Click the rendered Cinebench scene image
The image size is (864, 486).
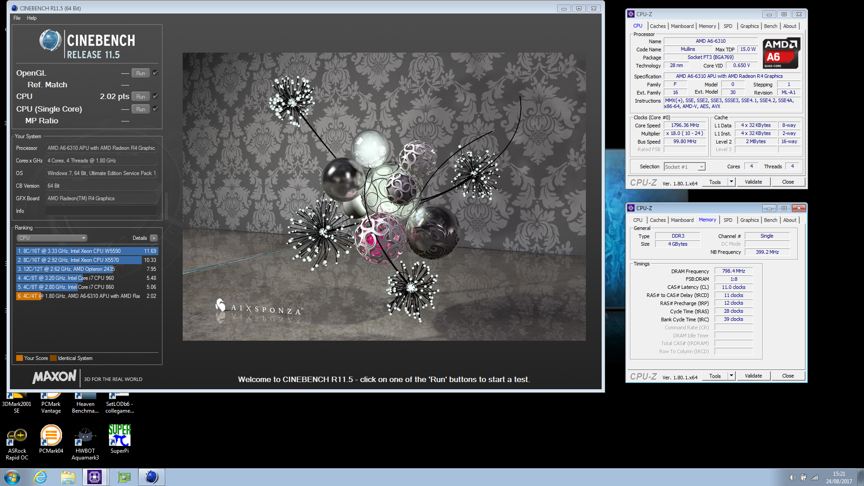[384, 197]
